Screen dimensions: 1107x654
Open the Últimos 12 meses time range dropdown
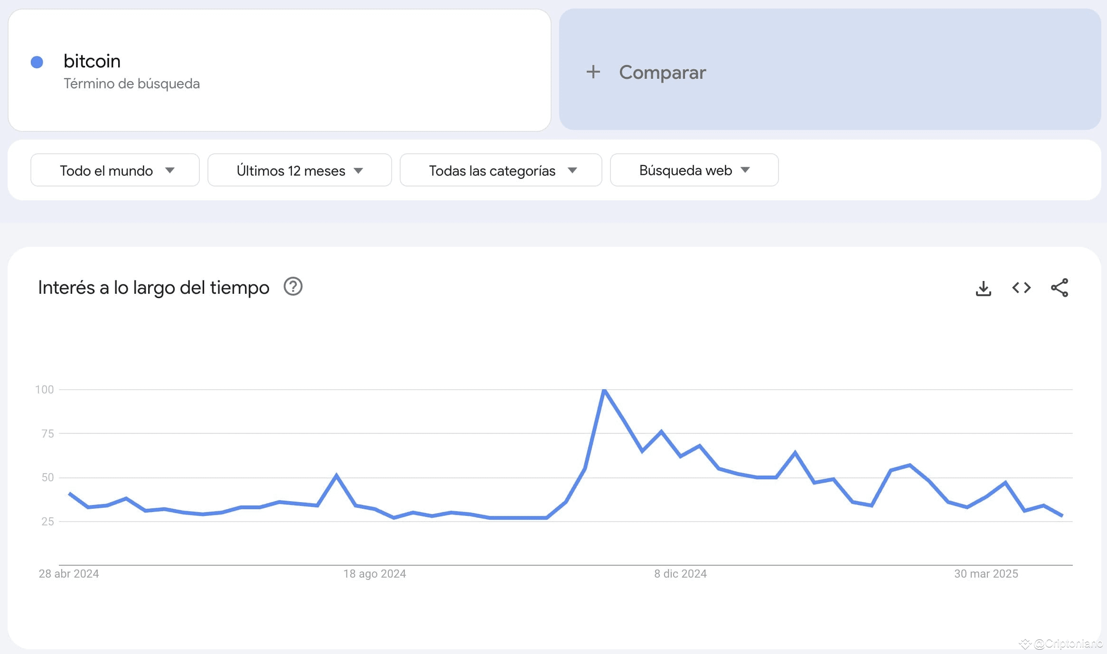[x=300, y=170]
